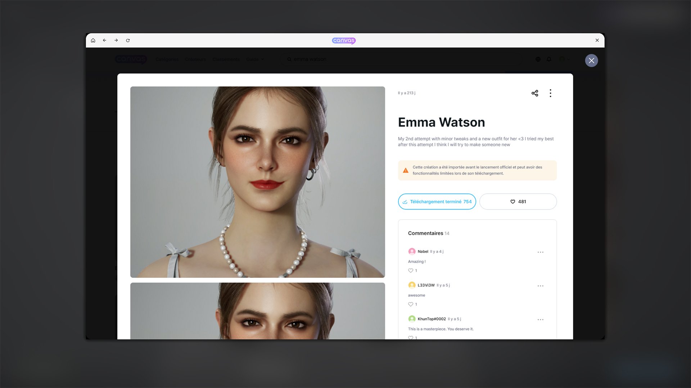Screen dimensions: 691x388
Task: Share this Emma Watson creation
Action: click(535, 93)
